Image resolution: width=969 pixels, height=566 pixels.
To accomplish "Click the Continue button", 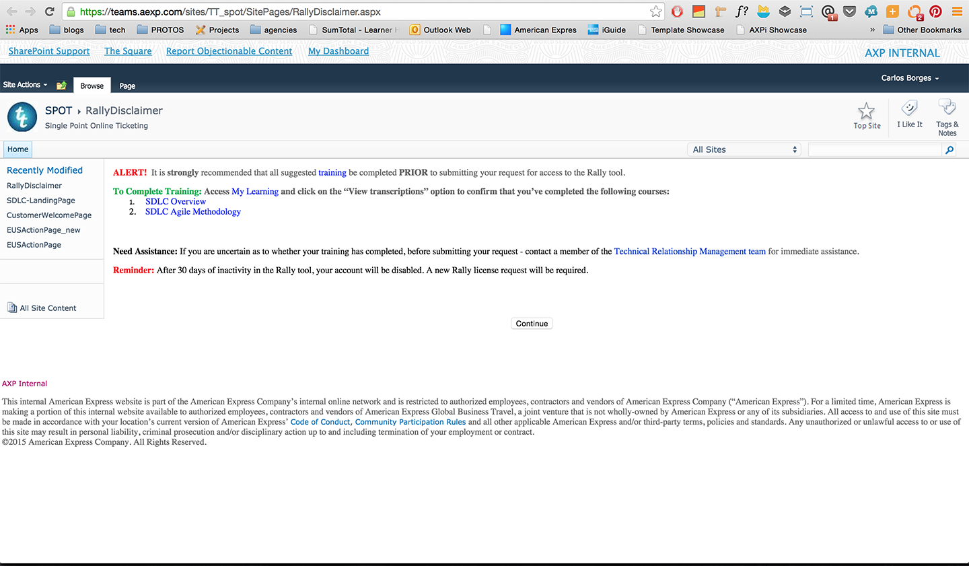I will pyautogui.click(x=532, y=324).
